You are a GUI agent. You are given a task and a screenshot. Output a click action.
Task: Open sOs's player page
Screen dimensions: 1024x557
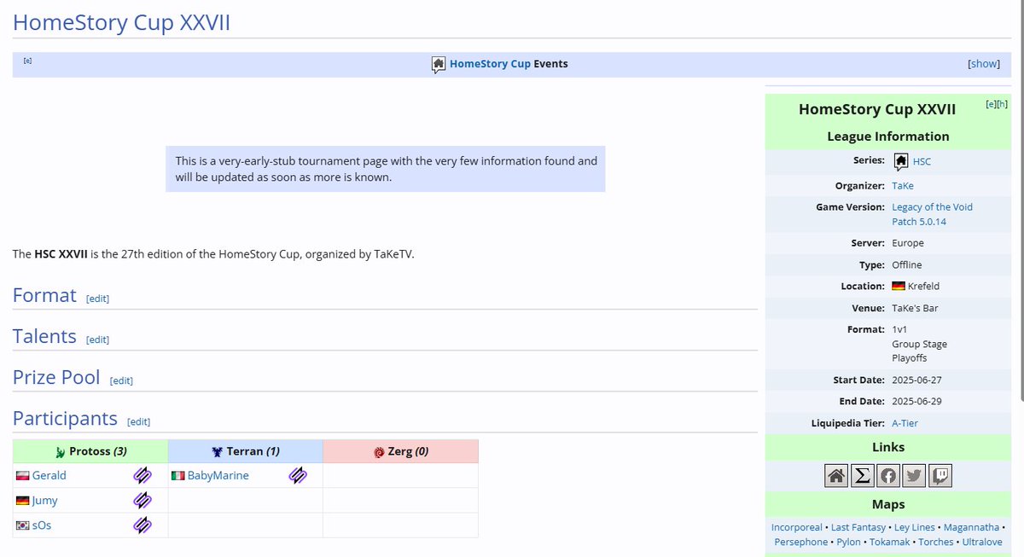[42, 525]
